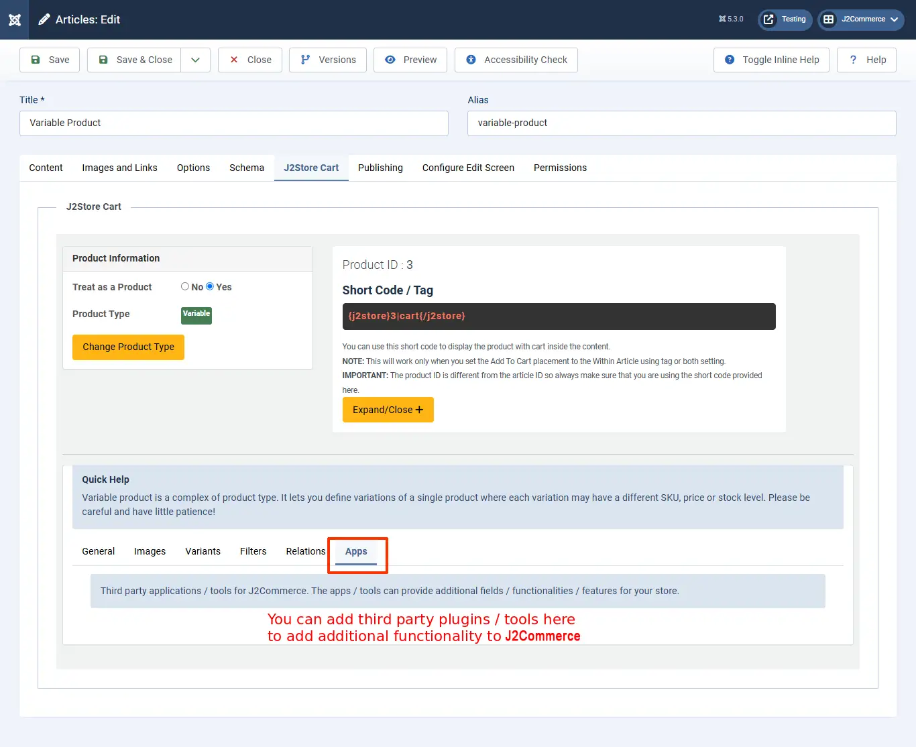Open the Filters product tab
Image resolution: width=916 pixels, height=747 pixels.
[253, 551]
